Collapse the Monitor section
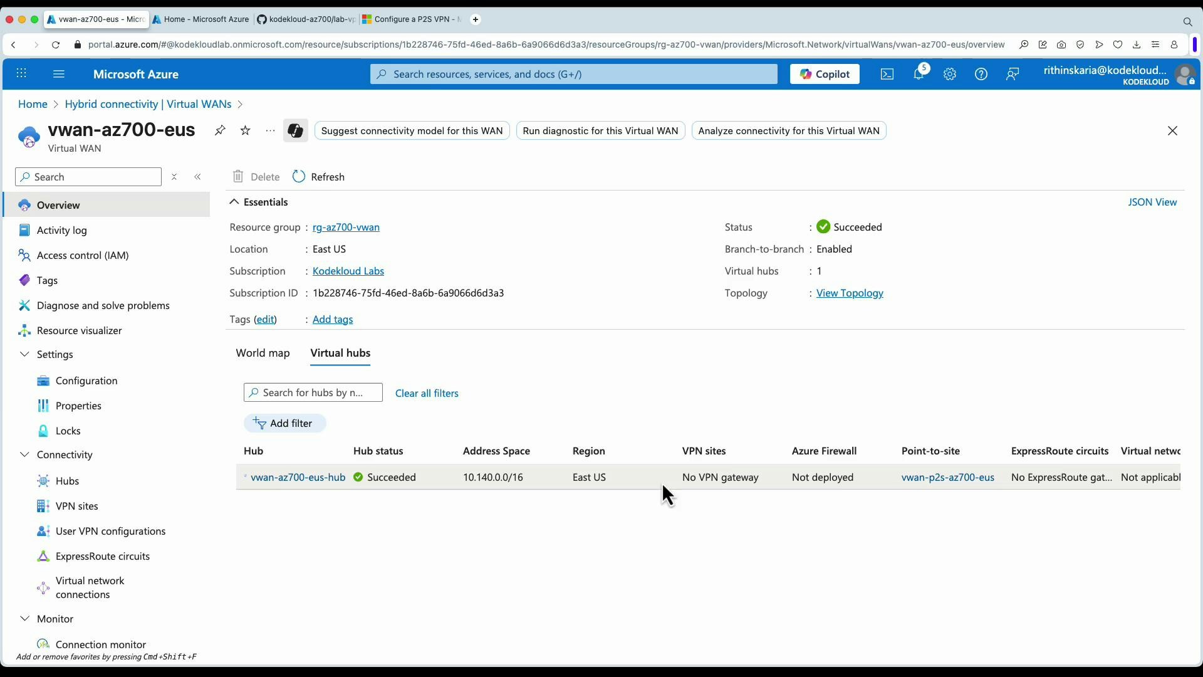This screenshot has width=1203, height=677. point(24,619)
